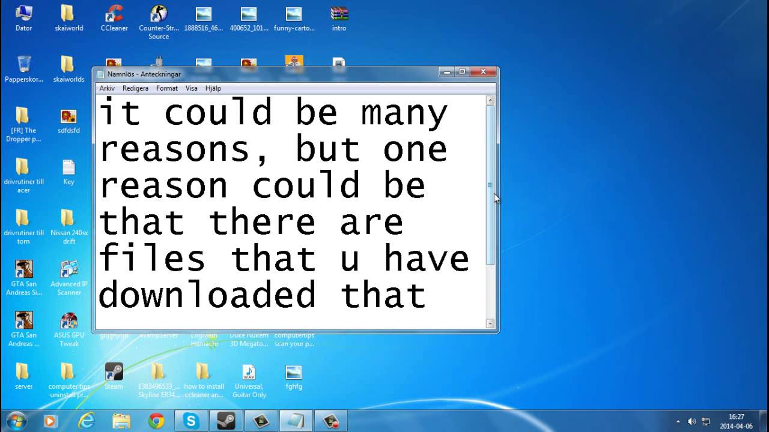Select the funny-carto image file
Screen dimensions: 769x432
coord(294,18)
